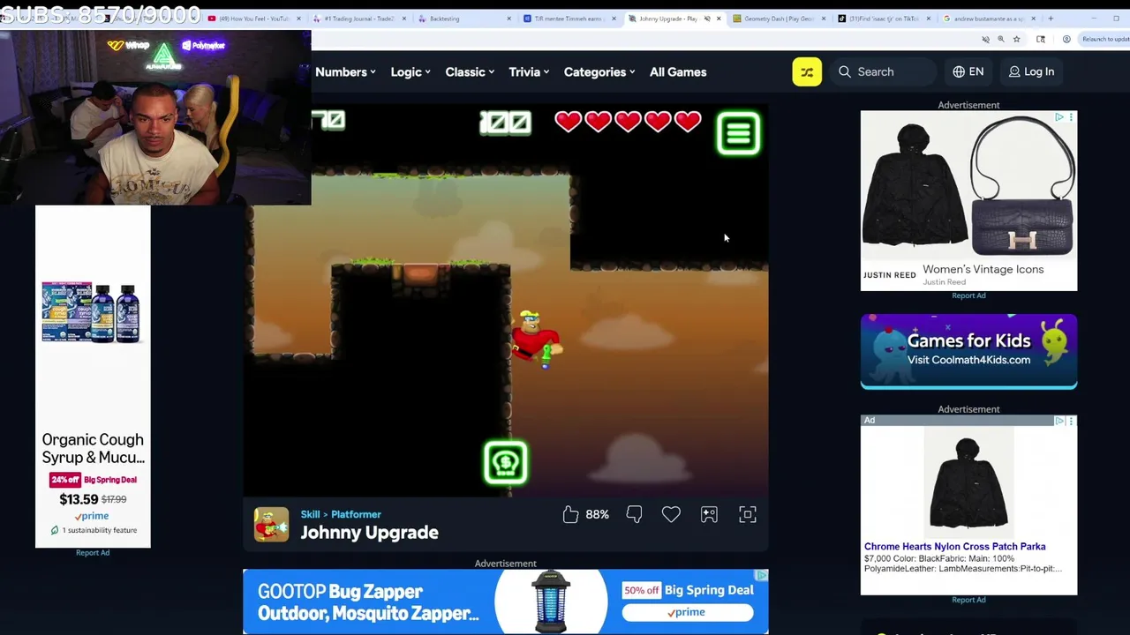Expand the Classic dropdown menu
The width and height of the screenshot is (1130, 635).
[470, 72]
